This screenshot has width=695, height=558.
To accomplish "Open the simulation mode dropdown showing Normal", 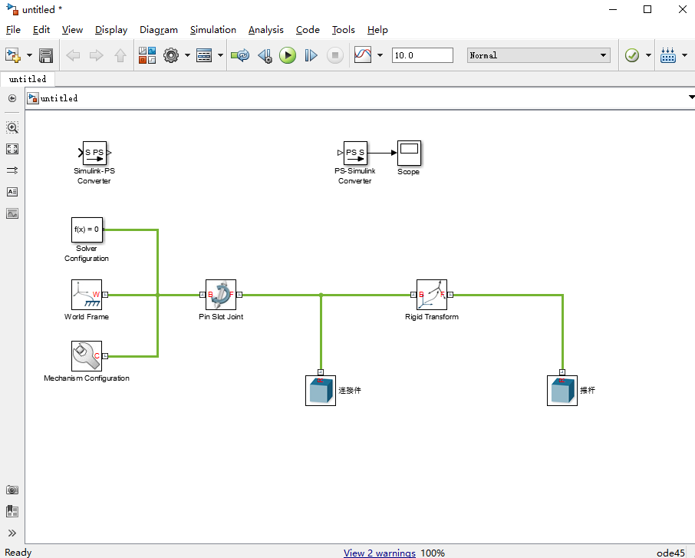I will [537, 54].
